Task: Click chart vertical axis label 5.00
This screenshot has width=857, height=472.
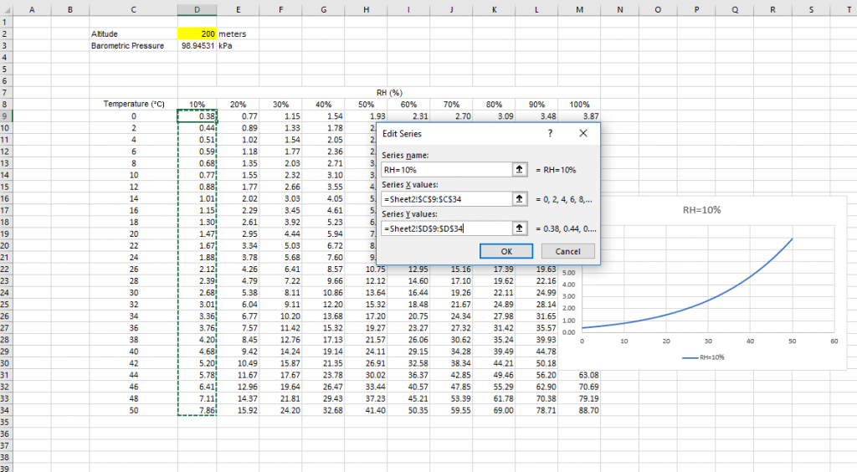Action: click(x=568, y=273)
